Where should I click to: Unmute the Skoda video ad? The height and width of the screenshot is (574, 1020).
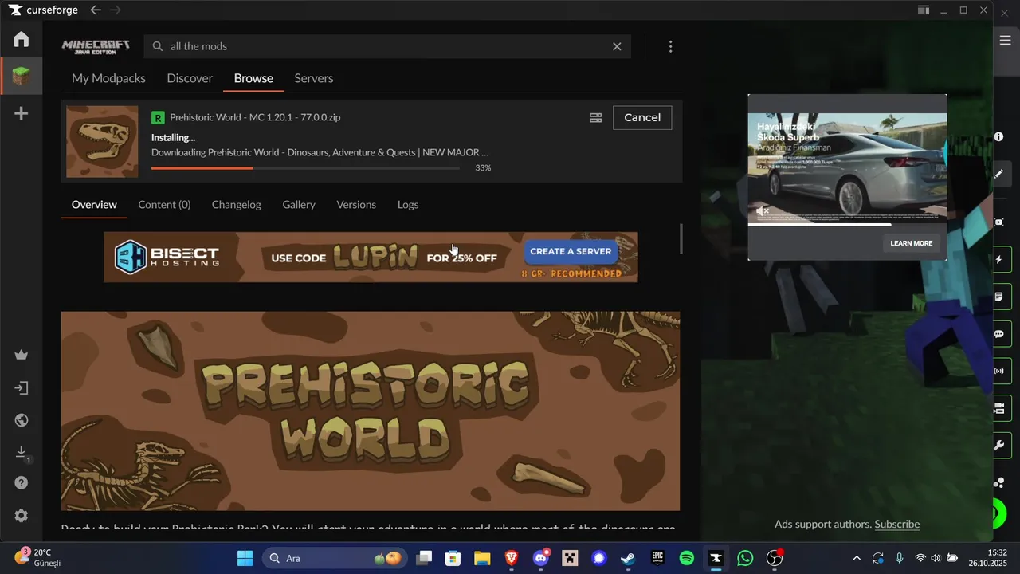click(763, 210)
